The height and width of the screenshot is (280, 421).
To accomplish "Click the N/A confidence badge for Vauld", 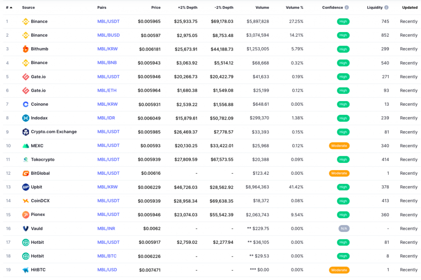I will coord(344,229).
